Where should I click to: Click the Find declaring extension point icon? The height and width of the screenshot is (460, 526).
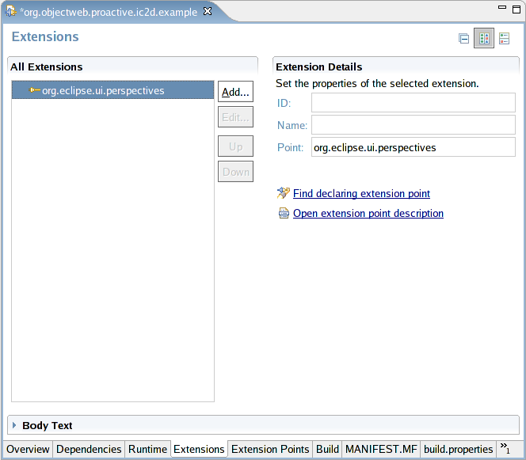[x=284, y=193]
